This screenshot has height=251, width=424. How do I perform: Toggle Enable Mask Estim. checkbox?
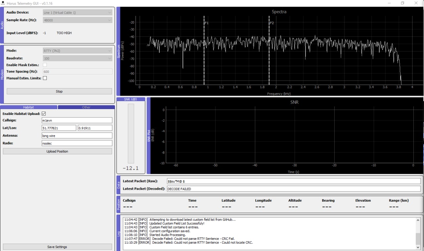point(45,65)
